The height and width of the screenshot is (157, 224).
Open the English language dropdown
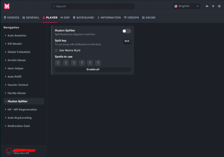click(x=186, y=6)
